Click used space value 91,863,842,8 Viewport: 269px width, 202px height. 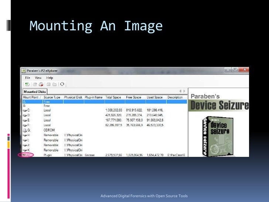coord(155,120)
